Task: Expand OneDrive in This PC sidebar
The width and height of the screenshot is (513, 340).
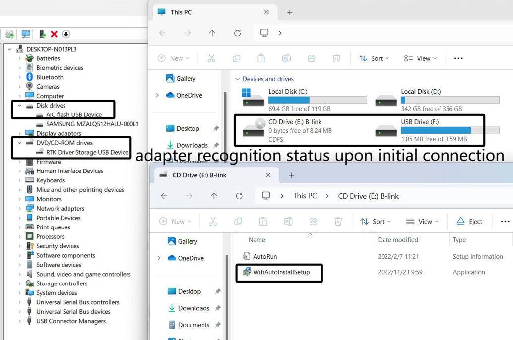Action: [x=157, y=95]
